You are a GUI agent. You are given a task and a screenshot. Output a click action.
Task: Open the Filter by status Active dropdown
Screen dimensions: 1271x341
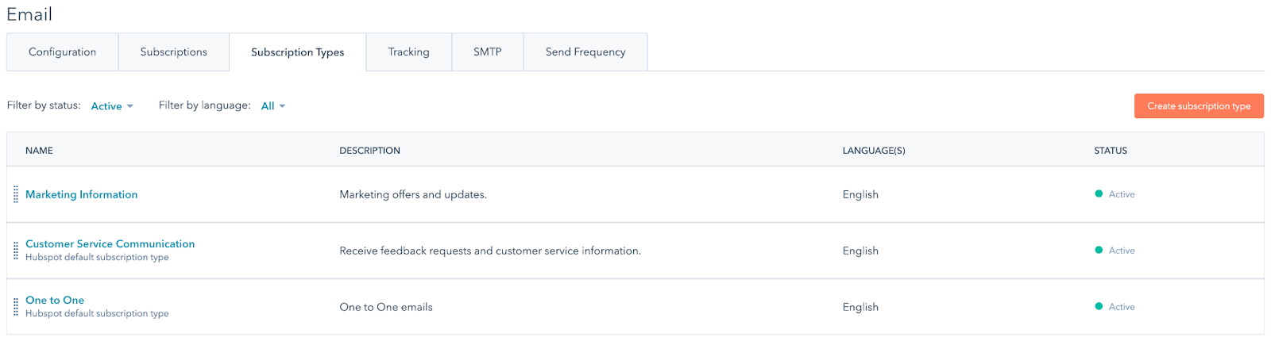point(112,106)
